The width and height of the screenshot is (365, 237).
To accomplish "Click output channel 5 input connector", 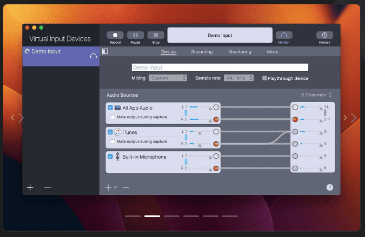I will click(x=295, y=156).
